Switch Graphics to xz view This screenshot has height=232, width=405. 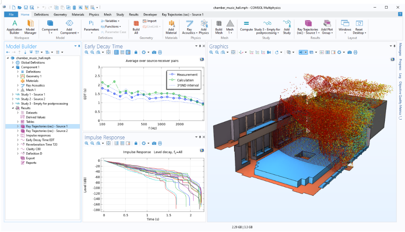263,52
